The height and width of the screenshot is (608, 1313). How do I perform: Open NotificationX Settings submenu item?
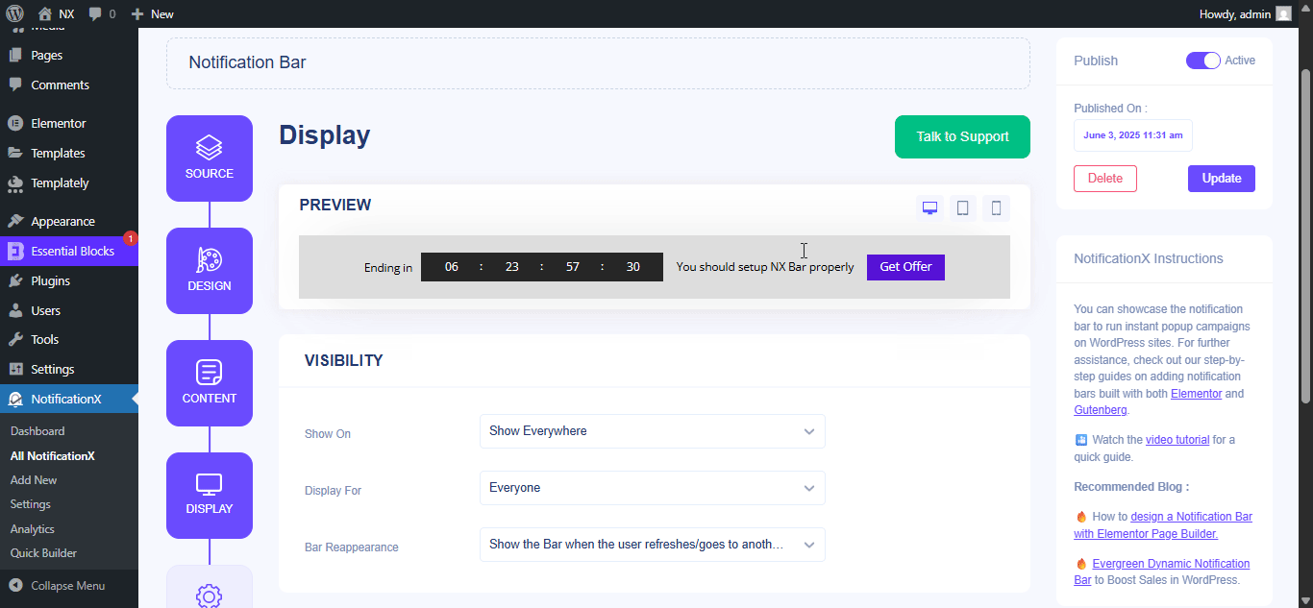coord(31,504)
